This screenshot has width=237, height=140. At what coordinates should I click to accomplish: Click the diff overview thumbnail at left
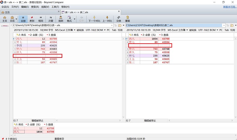coord(5,26)
